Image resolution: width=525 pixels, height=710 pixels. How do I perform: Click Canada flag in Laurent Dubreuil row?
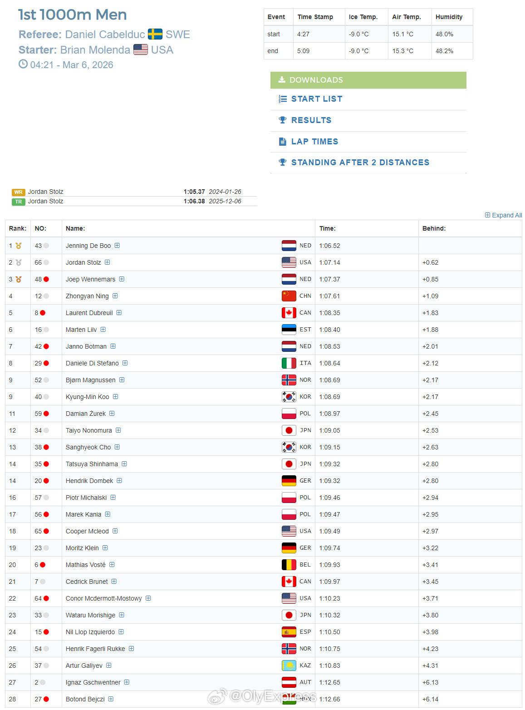[x=289, y=313]
